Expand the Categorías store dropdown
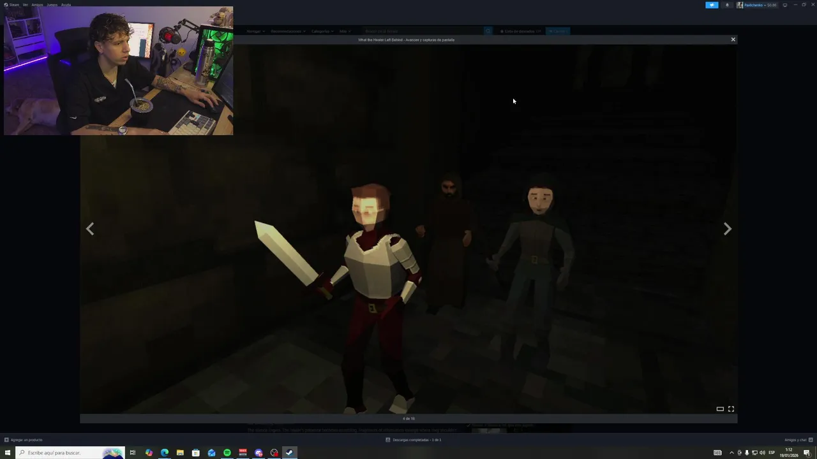The image size is (817, 459). [x=322, y=31]
